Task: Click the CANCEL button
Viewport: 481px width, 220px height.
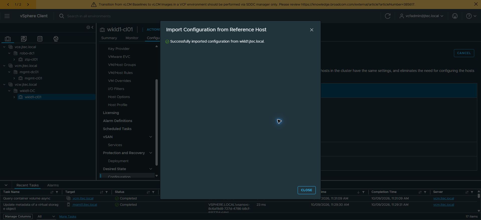Action: pos(464,53)
